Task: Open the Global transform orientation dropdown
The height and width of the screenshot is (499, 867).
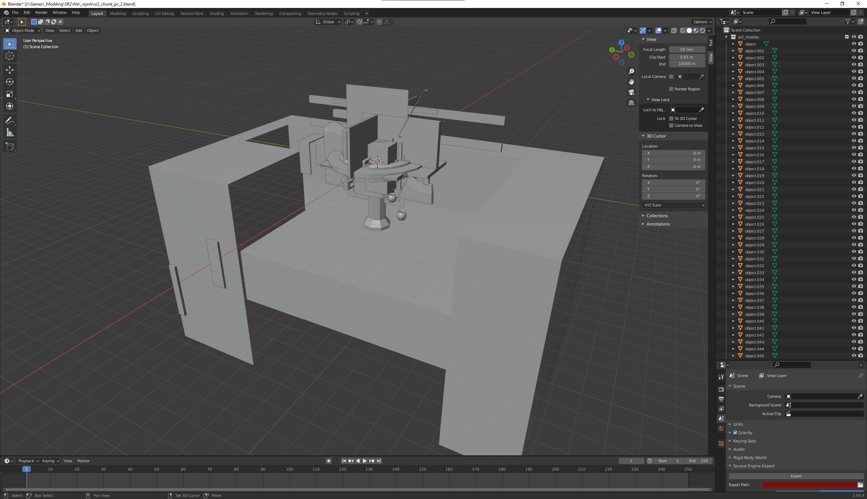Action: pyautogui.click(x=328, y=22)
